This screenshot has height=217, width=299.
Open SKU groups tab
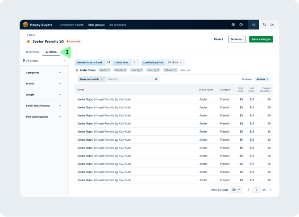pyautogui.click(x=96, y=25)
